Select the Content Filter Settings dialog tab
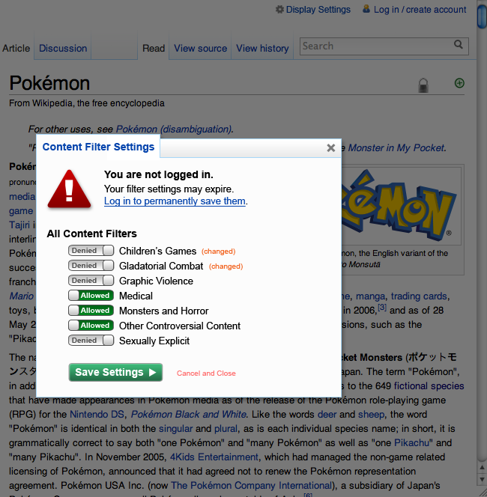 click(x=98, y=147)
